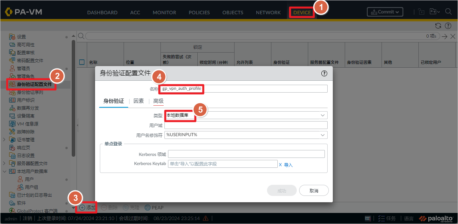Viewport: 458px width, 224px height.
Task: Open 用户 under 本地用户数据库
Action: (29, 179)
